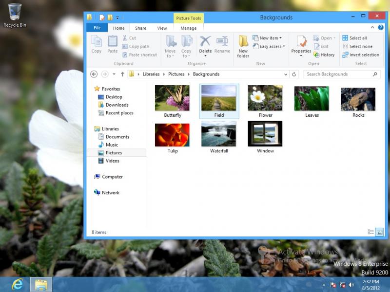The image size is (390, 292).
Task: Select Computer in navigation pane
Action: [108, 177]
